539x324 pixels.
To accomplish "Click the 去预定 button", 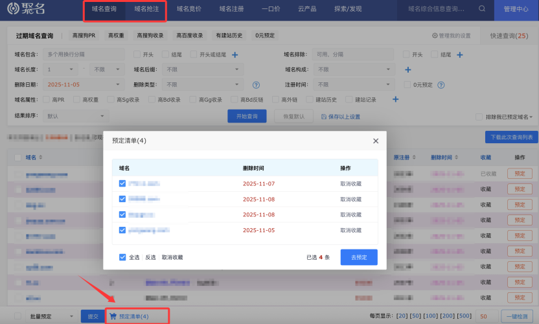I will pyautogui.click(x=358, y=257).
